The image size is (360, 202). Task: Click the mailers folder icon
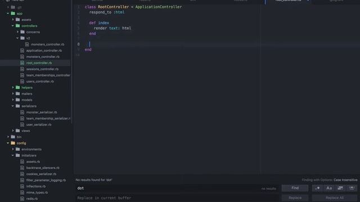17,94
